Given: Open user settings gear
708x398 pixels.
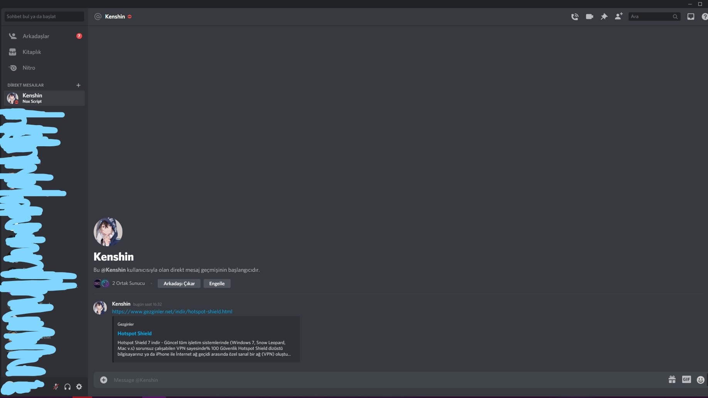Looking at the screenshot, I should [79, 386].
